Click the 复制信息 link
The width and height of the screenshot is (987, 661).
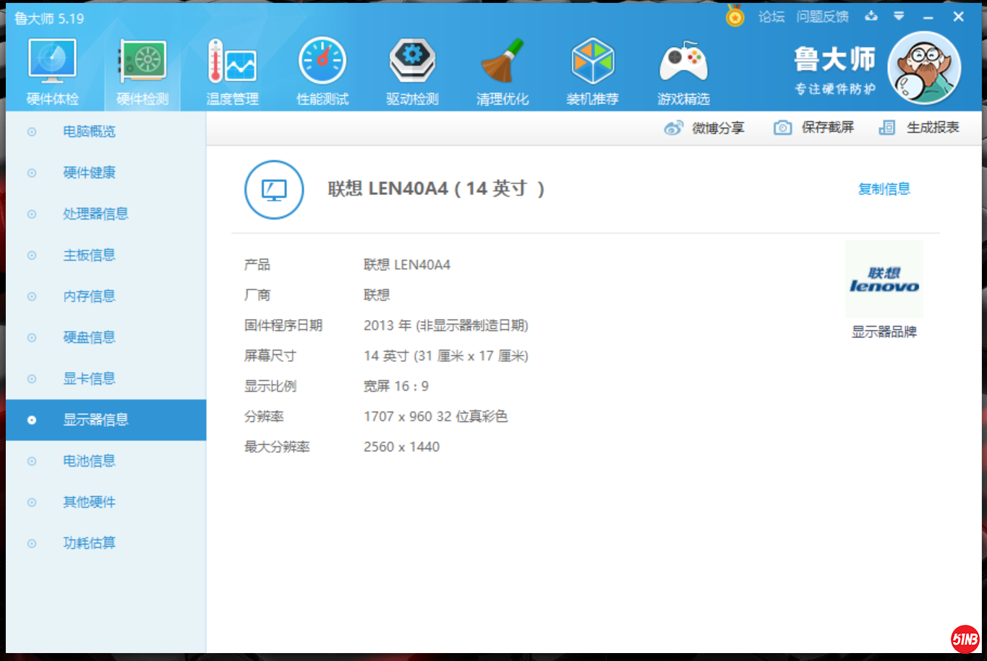pyautogui.click(x=884, y=189)
